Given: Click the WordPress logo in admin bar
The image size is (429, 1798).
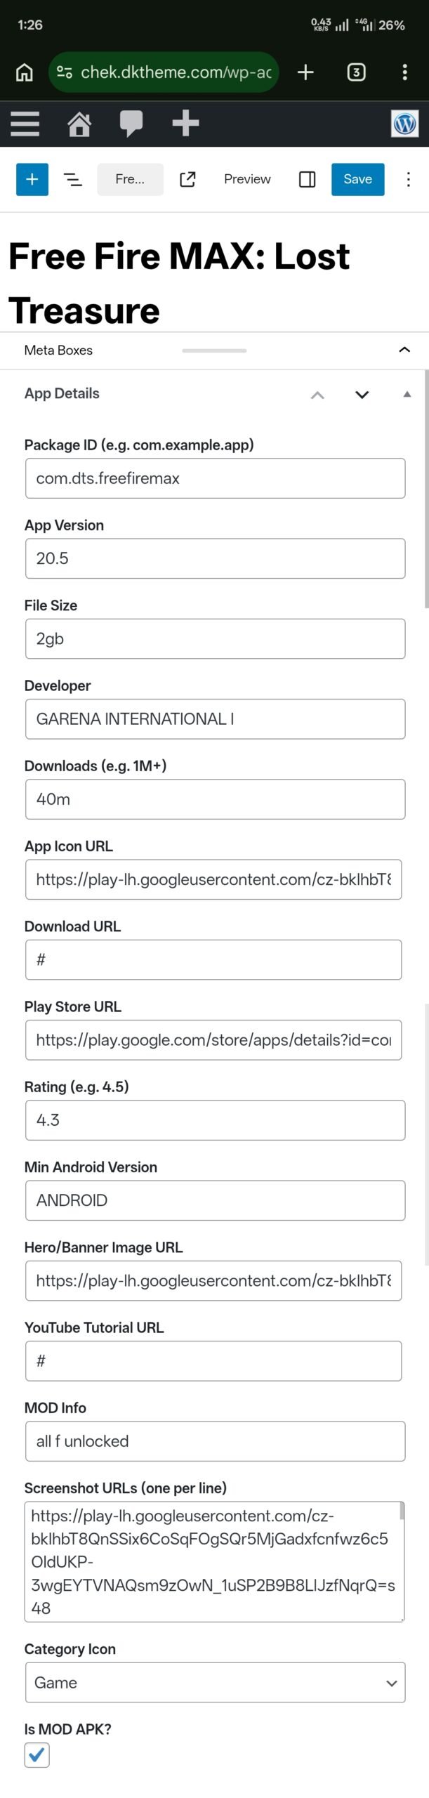Looking at the screenshot, I should point(404,124).
